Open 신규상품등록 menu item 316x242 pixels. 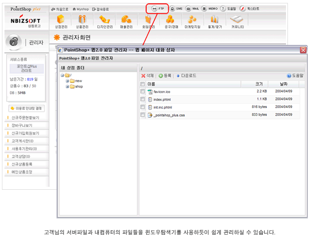coord(22,164)
